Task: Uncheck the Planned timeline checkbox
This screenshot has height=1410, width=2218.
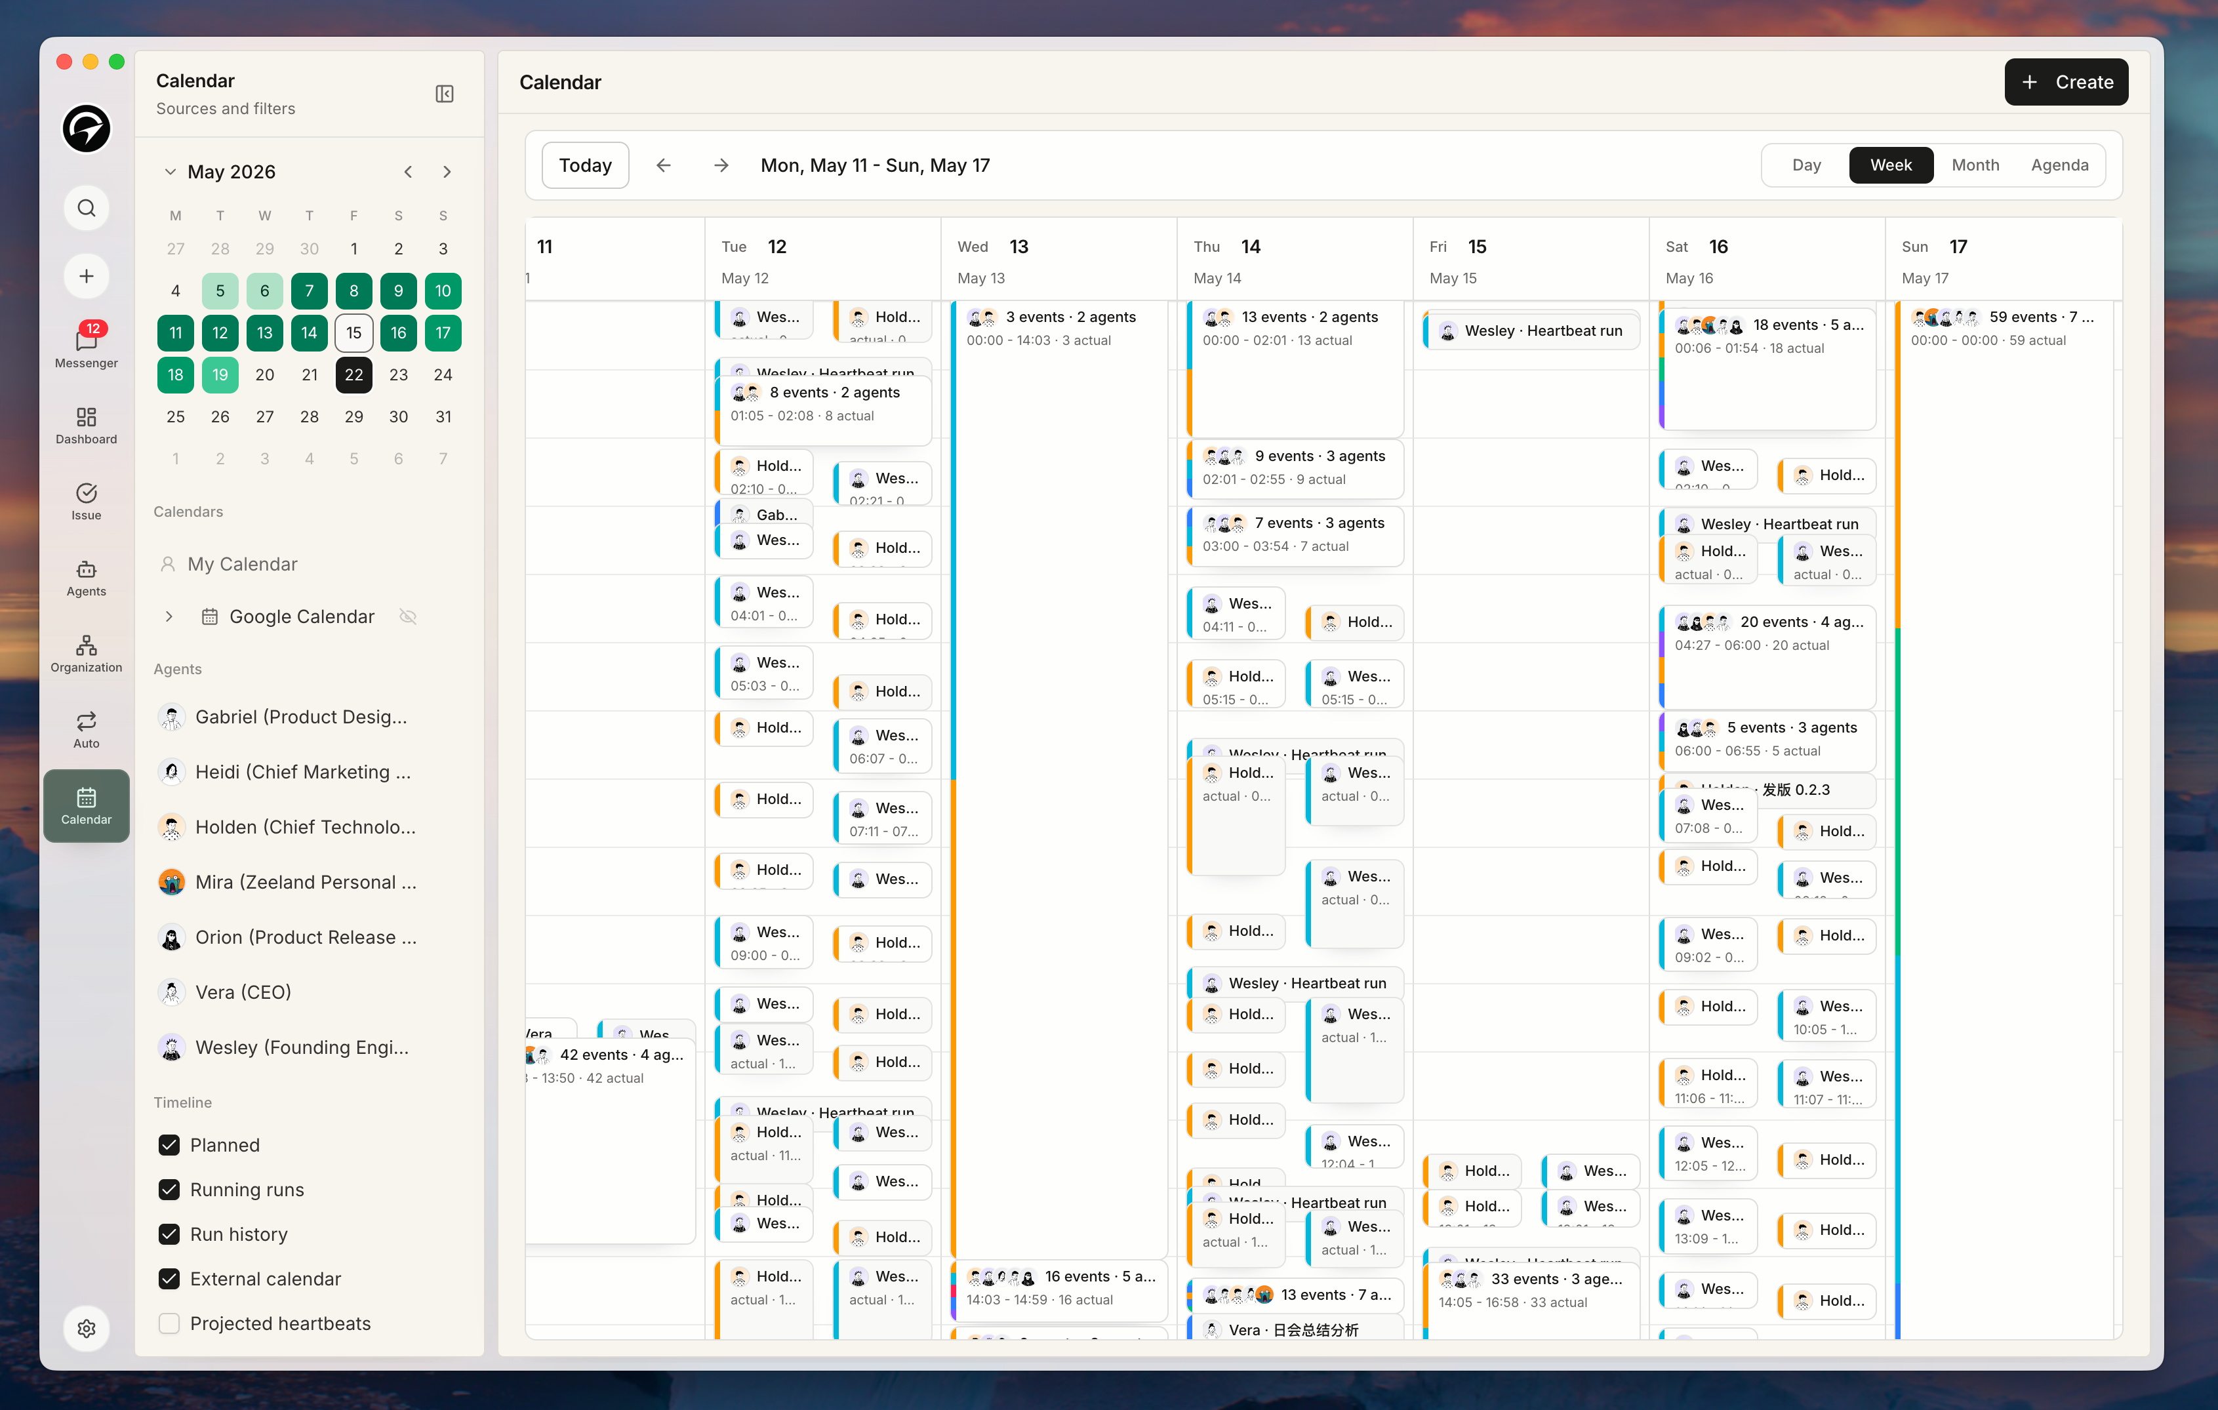Action: pyautogui.click(x=169, y=1145)
